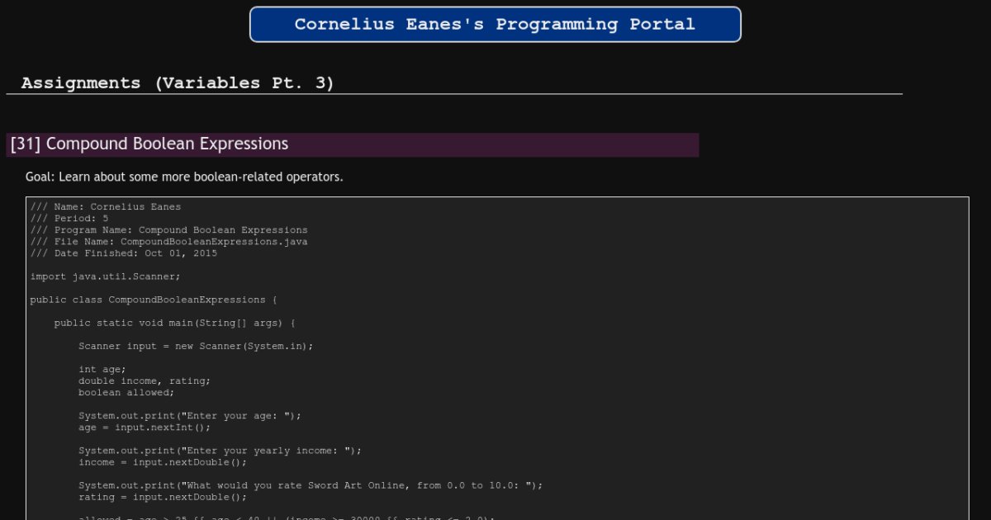Click the Assignments (Variables Pt. 3) heading
This screenshot has width=991, height=520.
178,83
